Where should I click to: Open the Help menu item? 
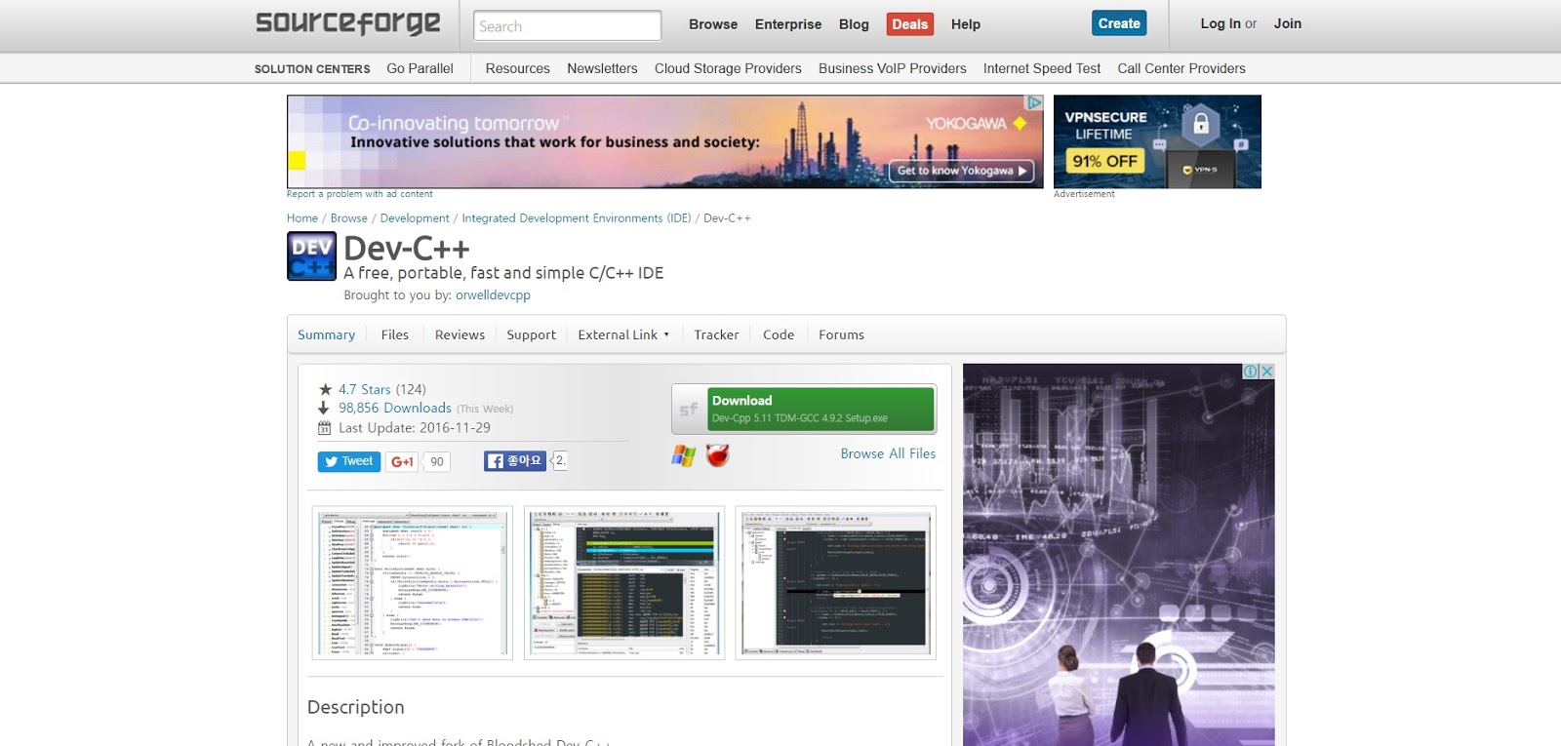[x=966, y=24]
